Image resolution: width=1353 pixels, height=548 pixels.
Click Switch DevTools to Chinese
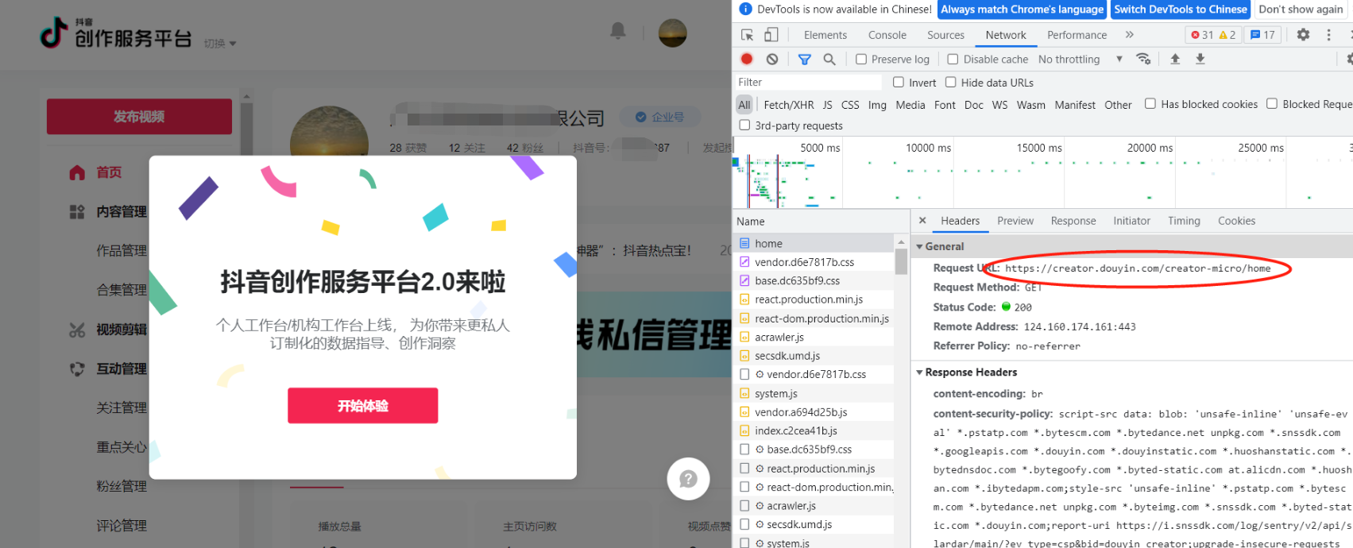click(1181, 10)
